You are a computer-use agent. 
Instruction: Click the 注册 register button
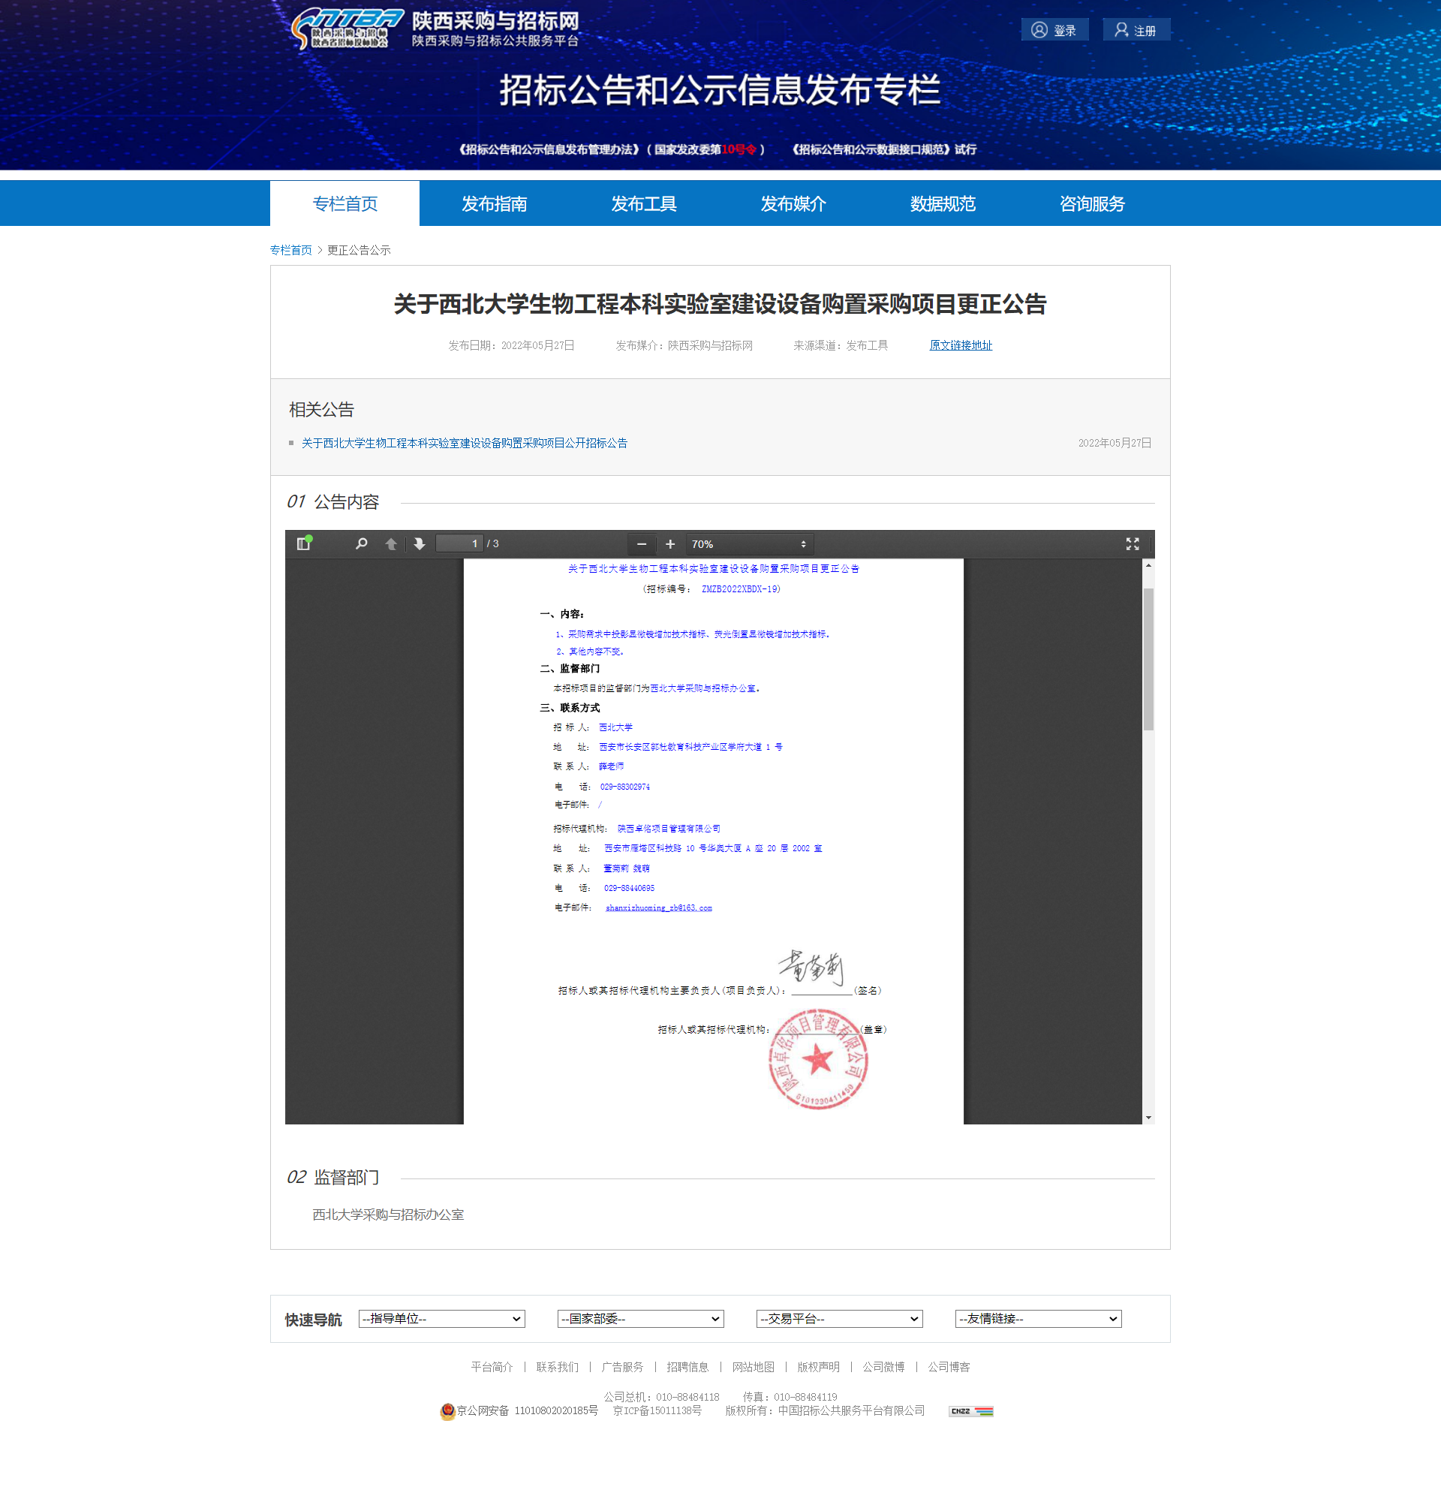[x=1136, y=30]
